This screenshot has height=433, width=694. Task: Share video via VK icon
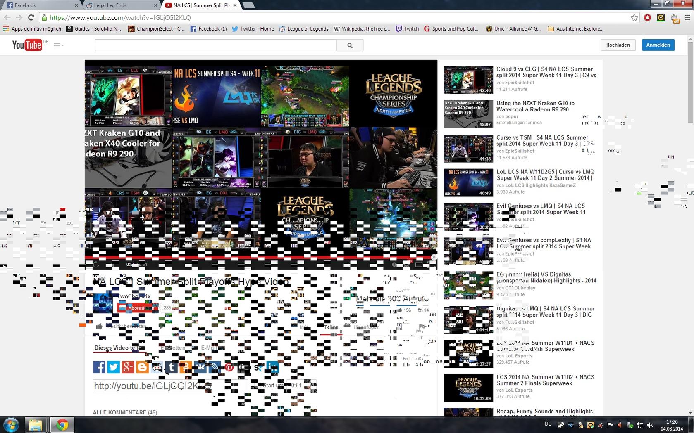click(200, 367)
